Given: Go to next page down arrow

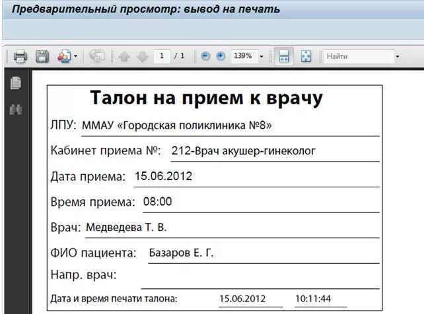Looking at the screenshot, I should click(143, 57).
